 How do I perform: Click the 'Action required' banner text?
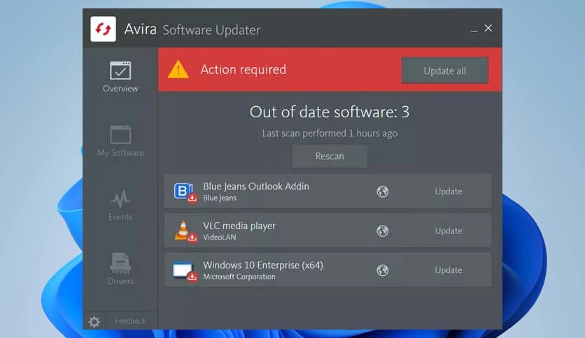coord(244,70)
